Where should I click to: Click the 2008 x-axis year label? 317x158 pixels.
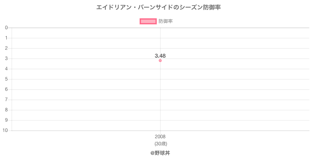(160, 137)
